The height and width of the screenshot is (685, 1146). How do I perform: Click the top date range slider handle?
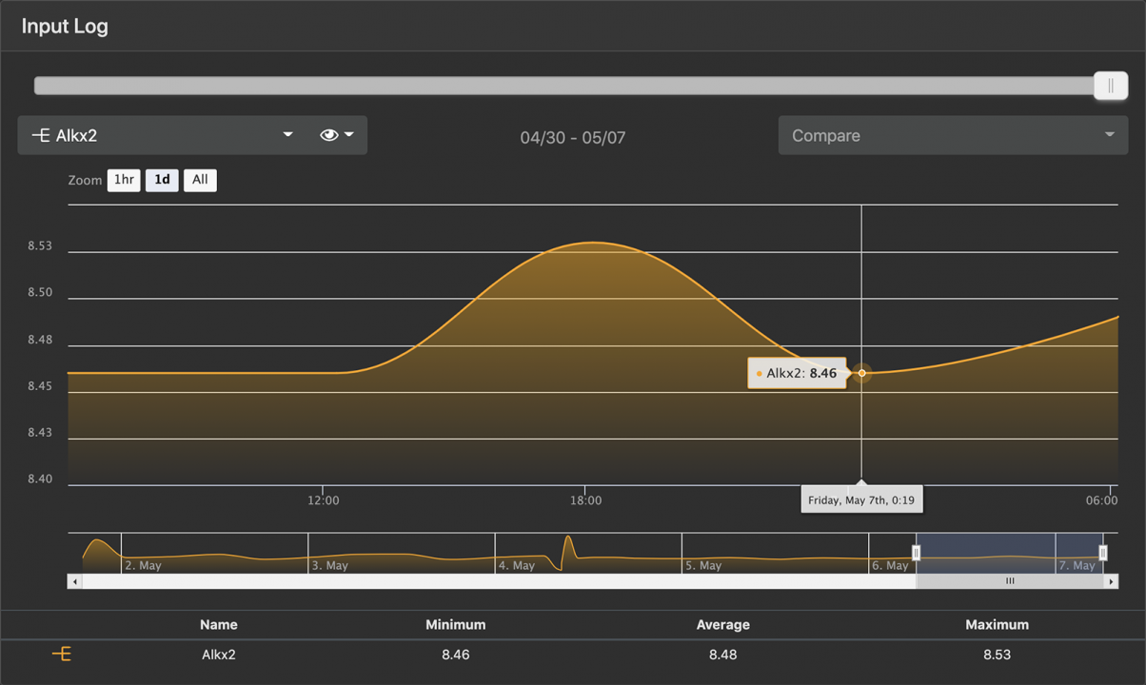[x=1110, y=86]
